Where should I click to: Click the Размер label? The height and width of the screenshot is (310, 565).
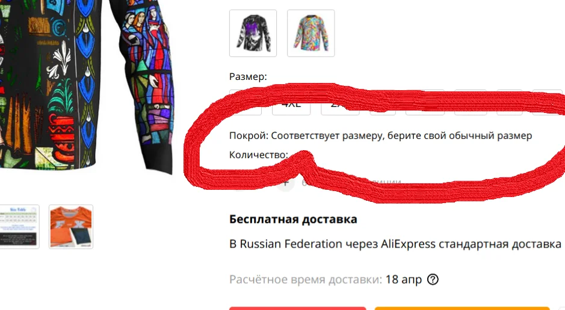pos(248,77)
